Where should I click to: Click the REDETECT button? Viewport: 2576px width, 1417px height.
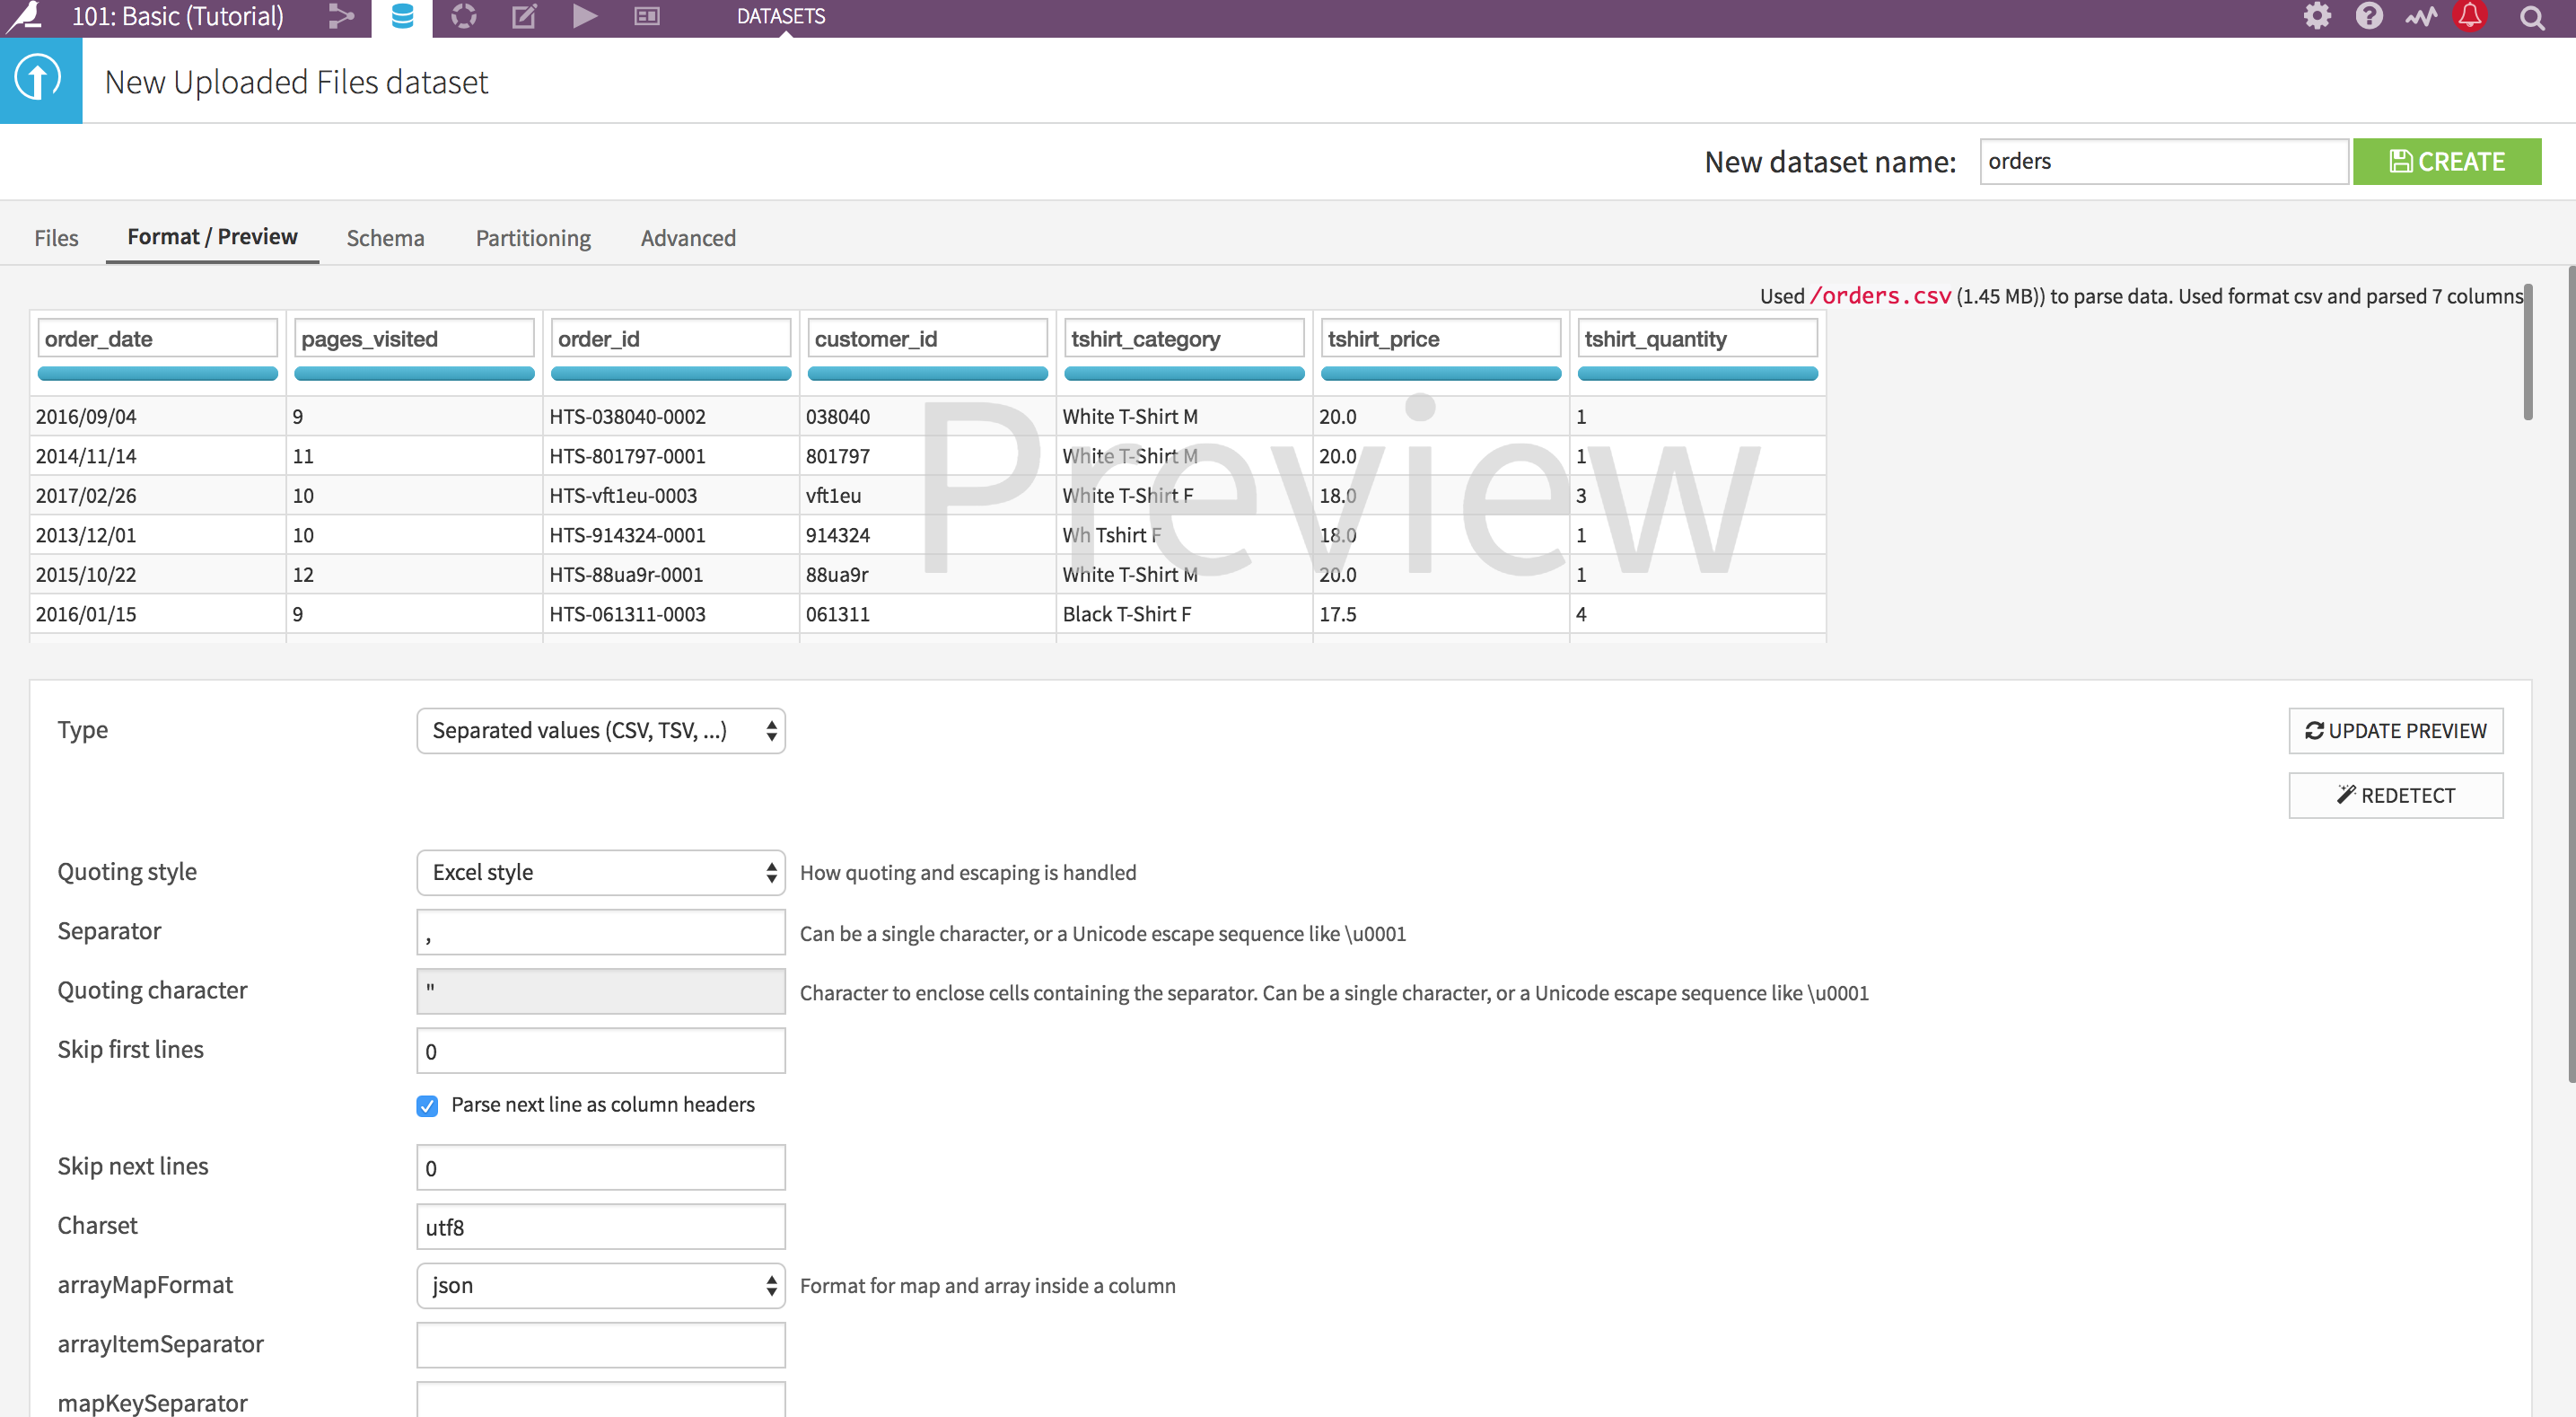[2395, 795]
